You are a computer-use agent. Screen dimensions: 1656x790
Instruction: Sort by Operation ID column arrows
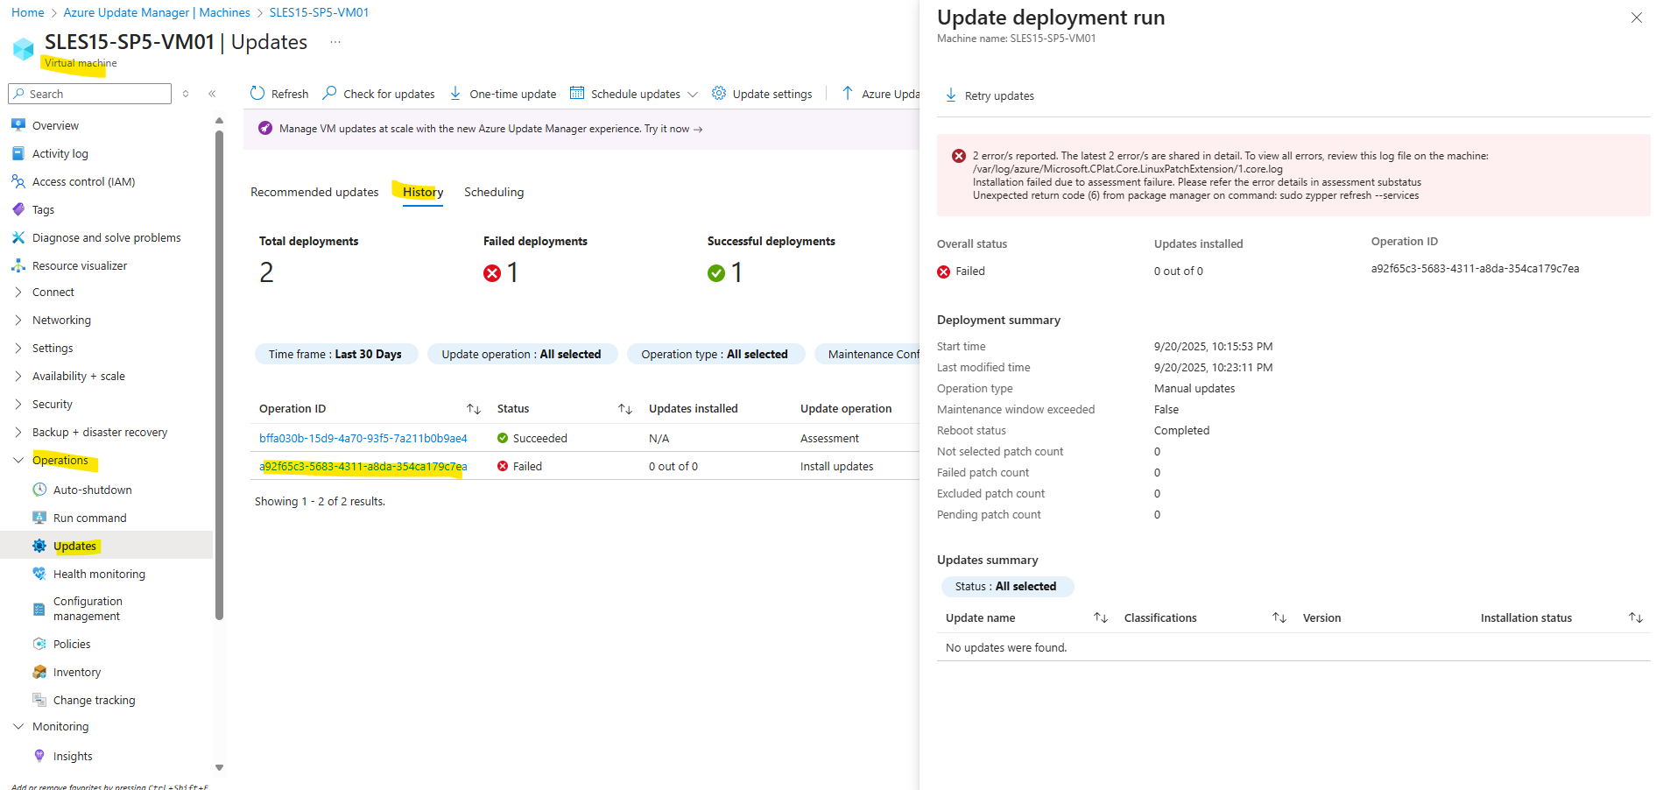coord(474,409)
